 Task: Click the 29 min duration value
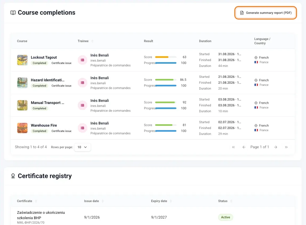point(223,134)
